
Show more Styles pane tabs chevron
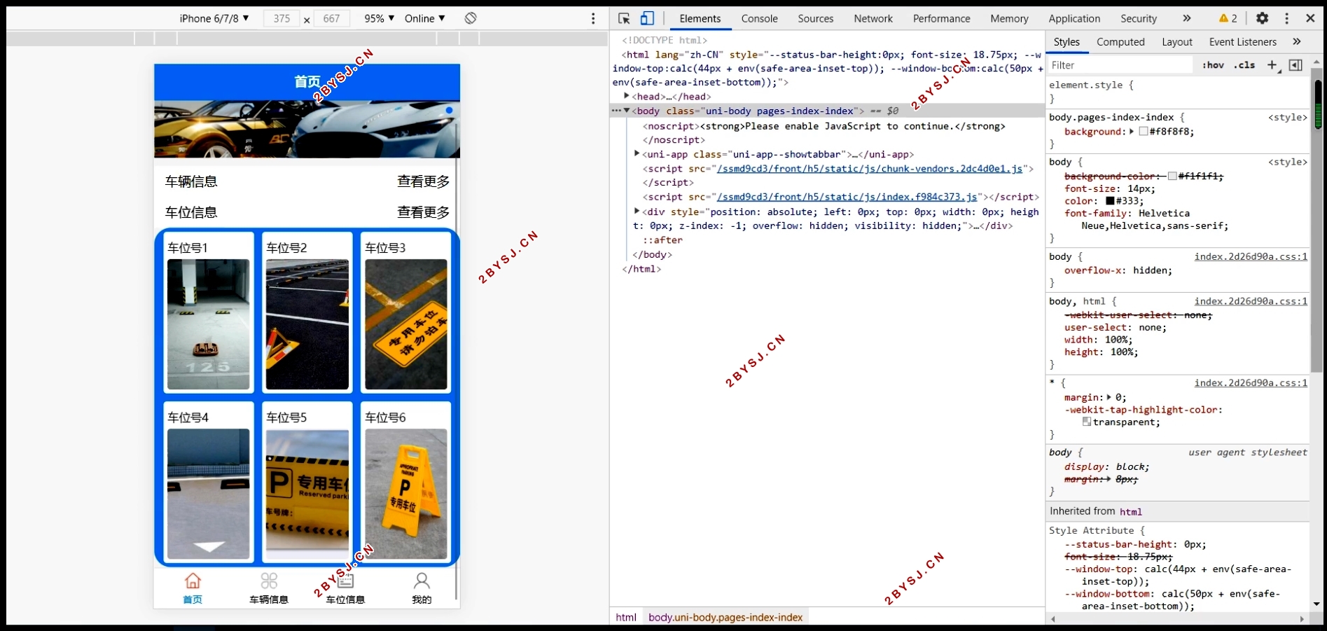coord(1297,42)
